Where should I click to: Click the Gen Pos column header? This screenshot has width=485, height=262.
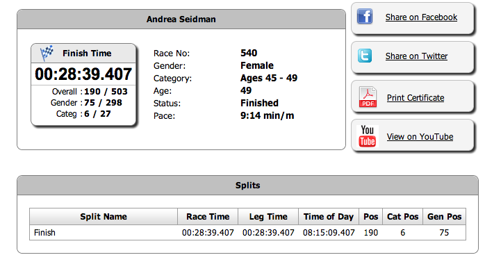pyautogui.click(x=444, y=217)
